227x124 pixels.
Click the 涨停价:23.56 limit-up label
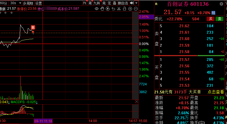(x=27, y=9)
